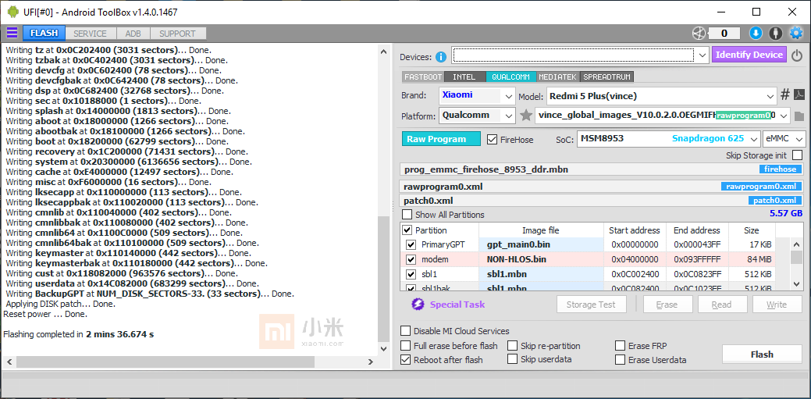Click the hash icon beside Model

[x=784, y=94]
